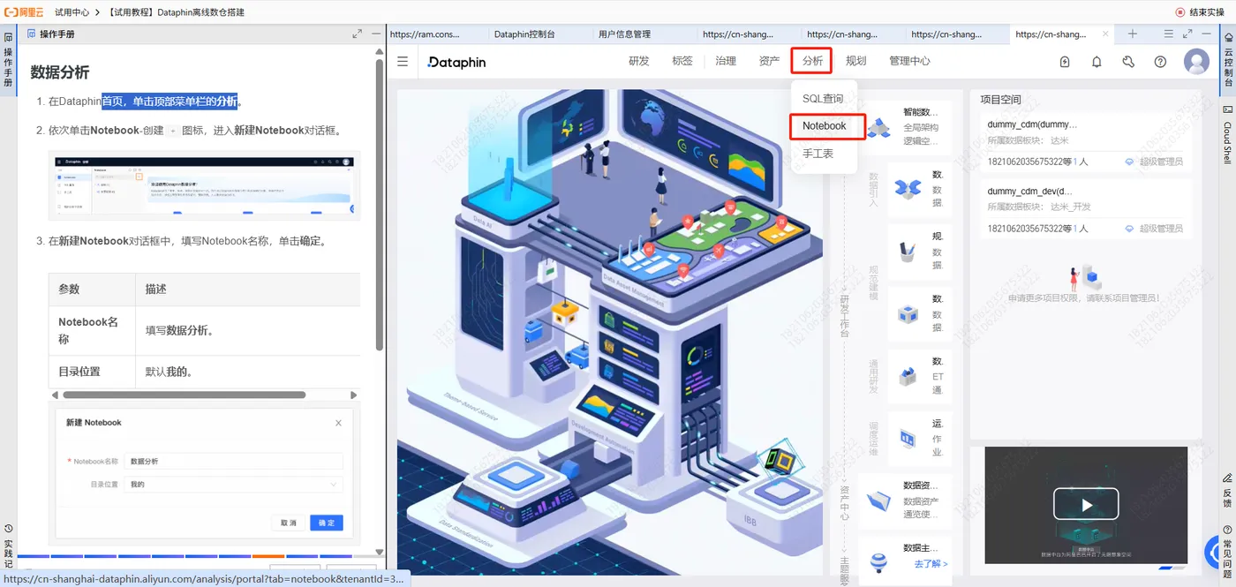
Task: Click the table's horizontal scrollbar in manual
Action: coord(183,395)
